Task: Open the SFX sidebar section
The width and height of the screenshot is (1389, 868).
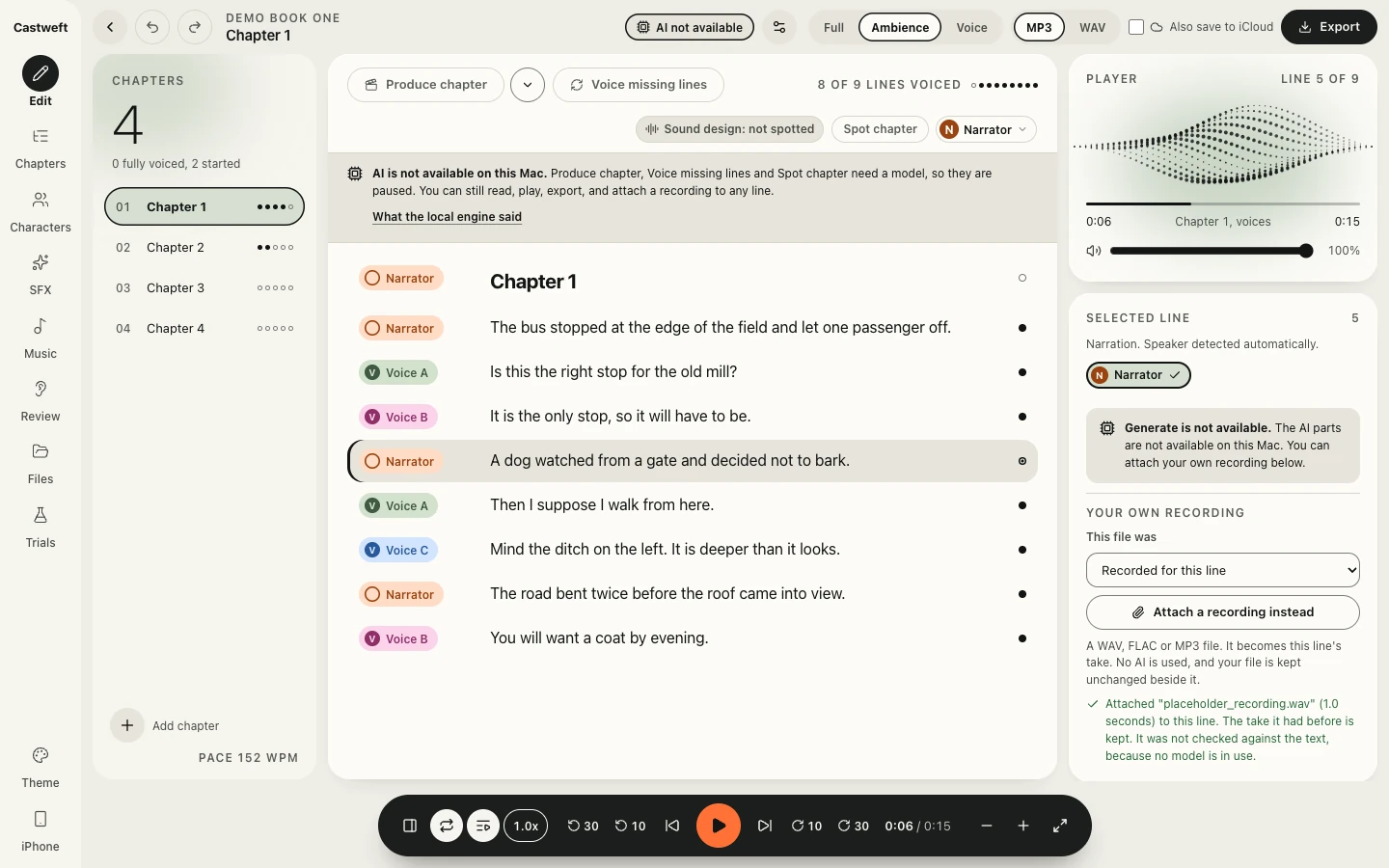Action: pos(41,276)
